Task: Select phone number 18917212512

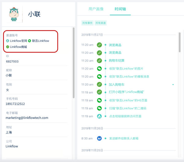Action: point(15,104)
